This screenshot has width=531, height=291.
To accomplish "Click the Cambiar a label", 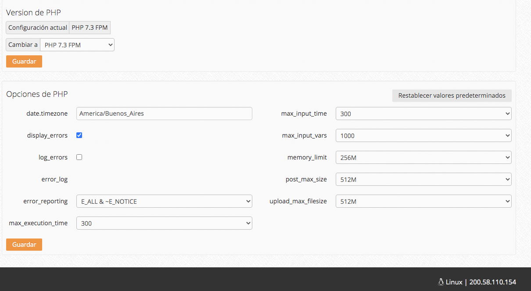I will coord(23,45).
